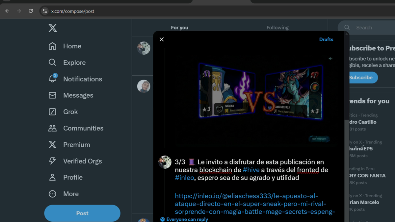Close the compose post dialog
The width and height of the screenshot is (395, 222).
click(x=162, y=39)
